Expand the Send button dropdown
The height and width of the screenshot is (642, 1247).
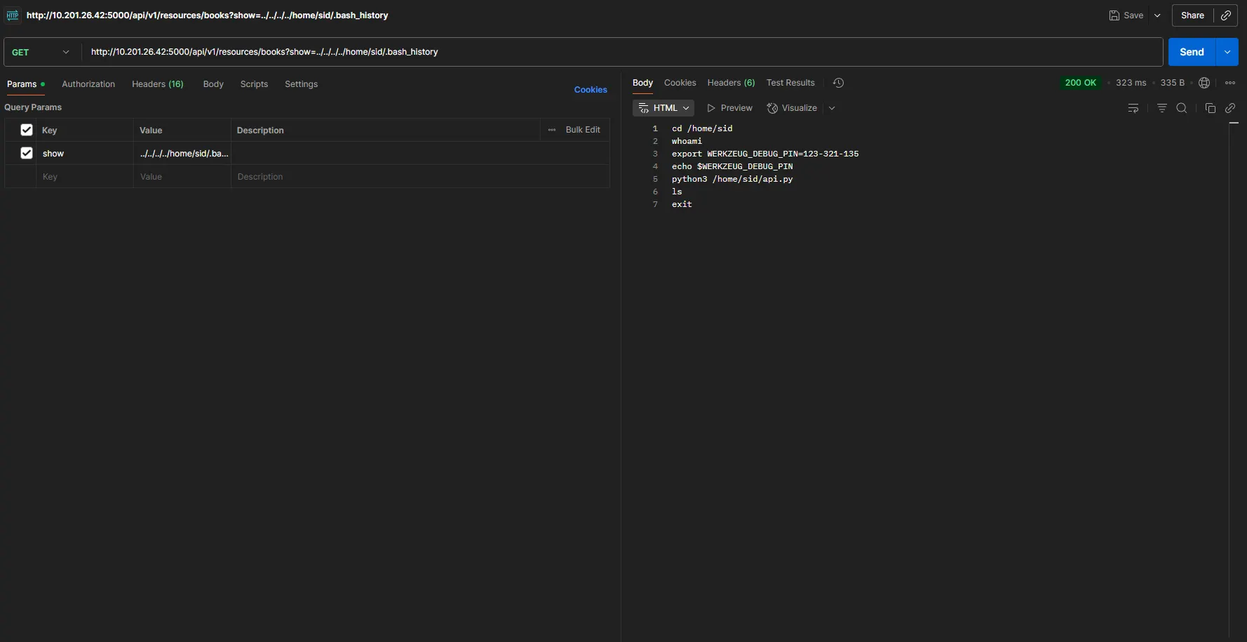tap(1228, 51)
